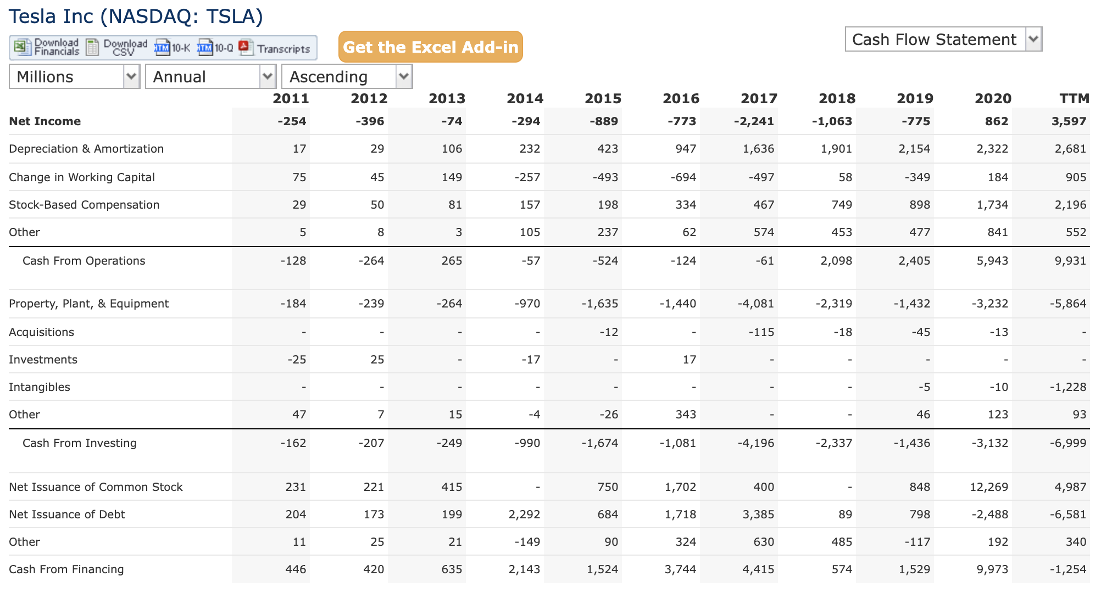Click the Cash From Operations row label
The width and height of the screenshot is (1101, 593).
point(84,261)
